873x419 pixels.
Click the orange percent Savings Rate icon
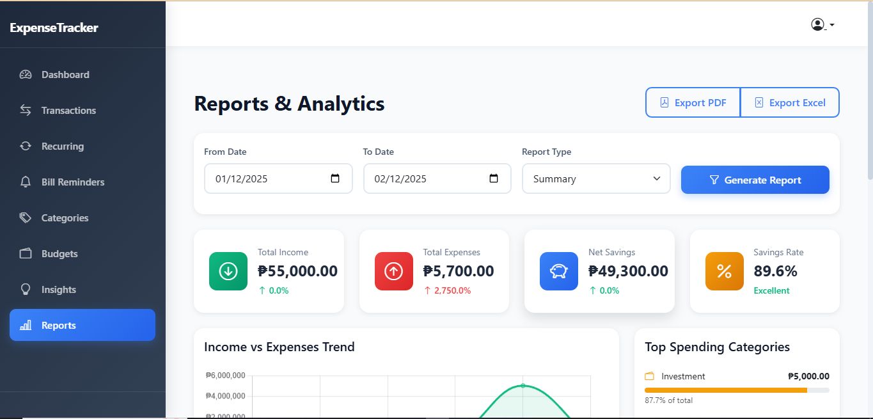pos(725,271)
